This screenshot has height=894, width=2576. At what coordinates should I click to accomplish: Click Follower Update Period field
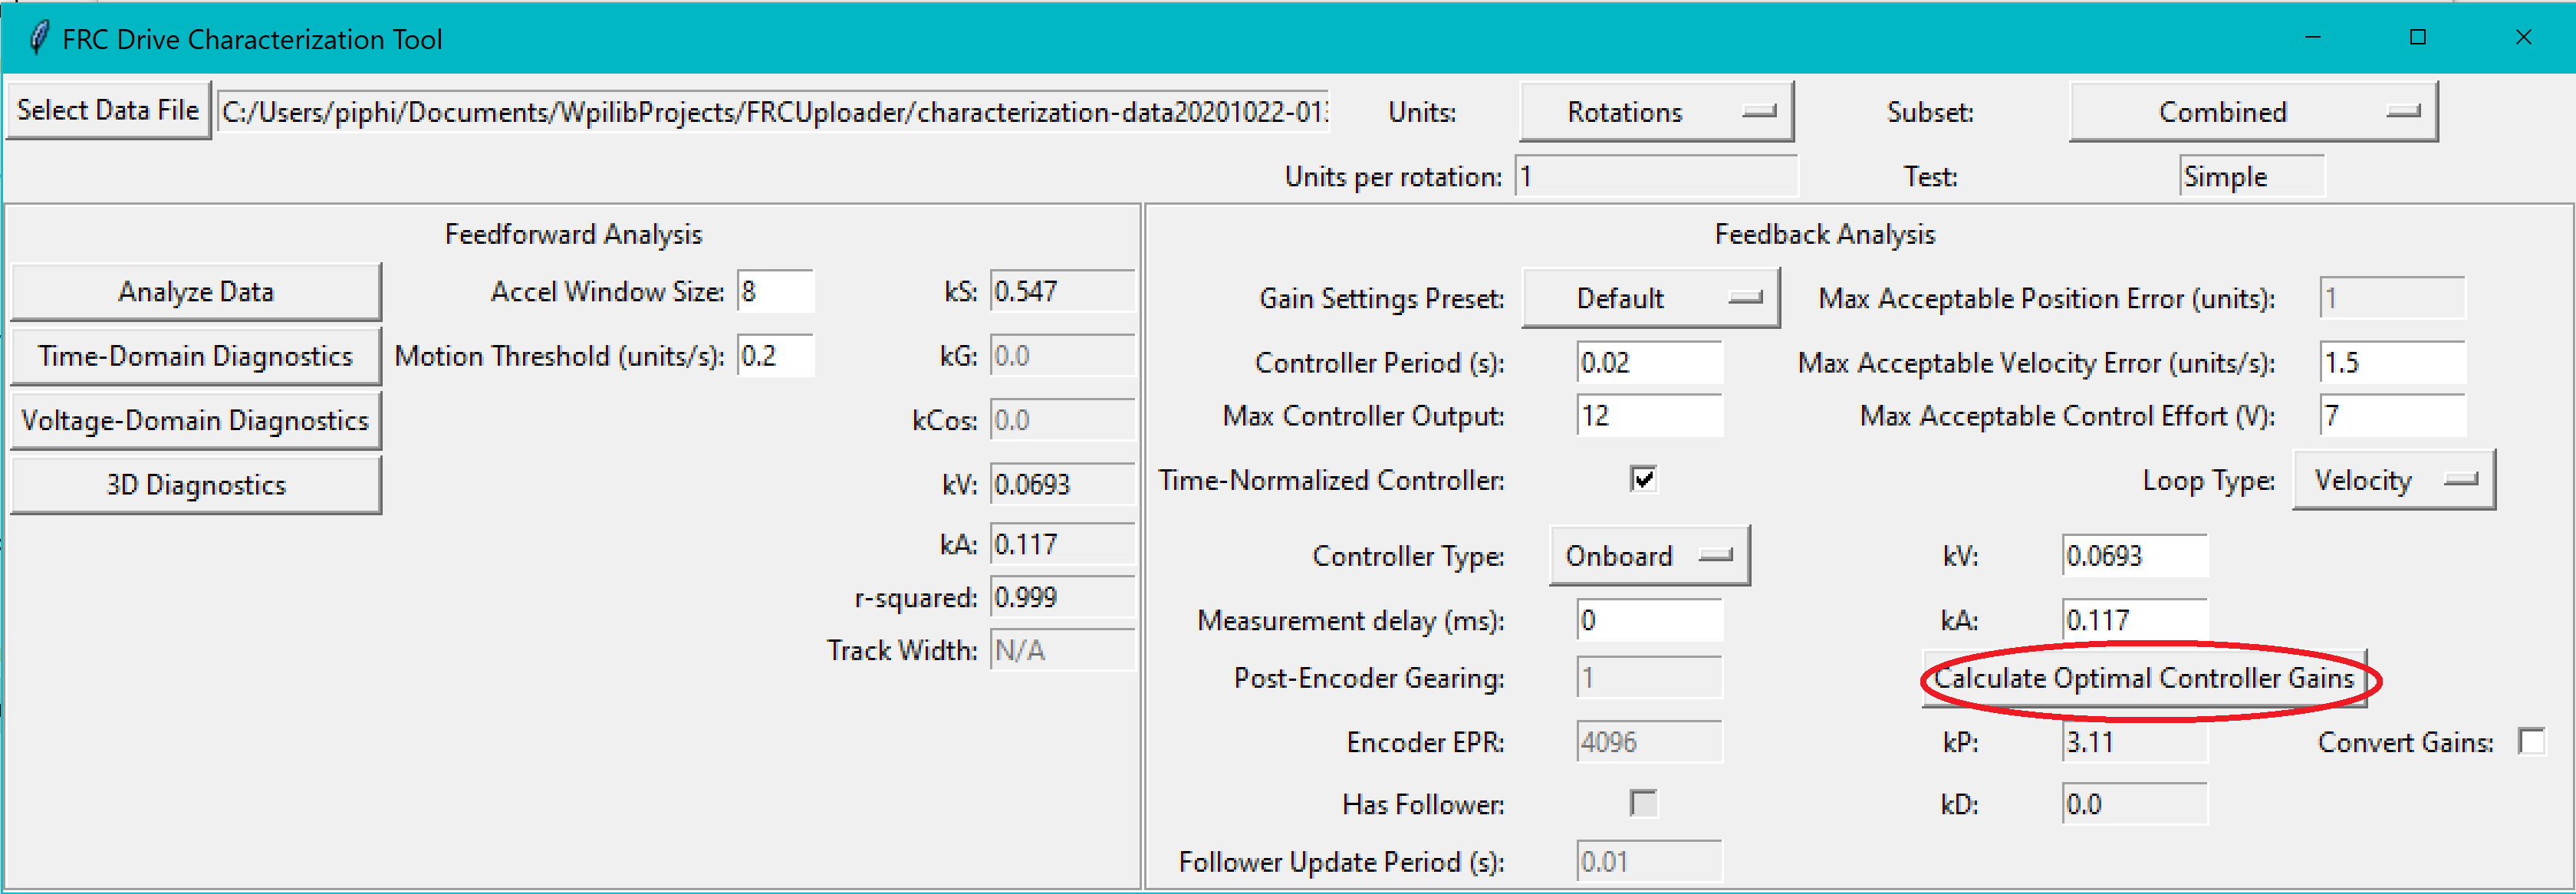[1649, 862]
